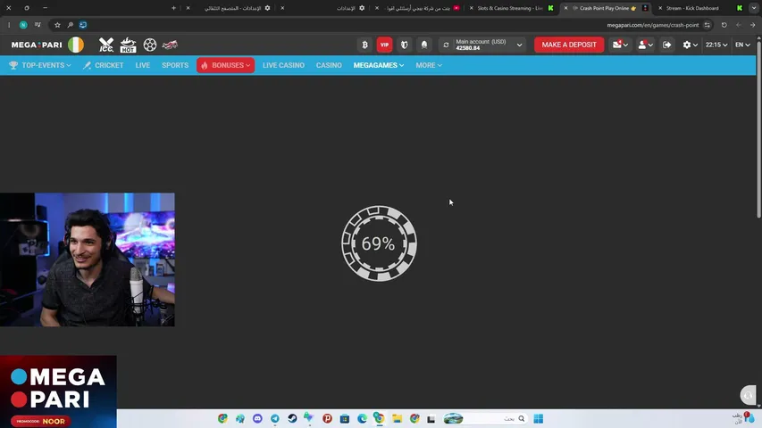Click the Windows Start button
The height and width of the screenshot is (428, 762).
(539, 418)
